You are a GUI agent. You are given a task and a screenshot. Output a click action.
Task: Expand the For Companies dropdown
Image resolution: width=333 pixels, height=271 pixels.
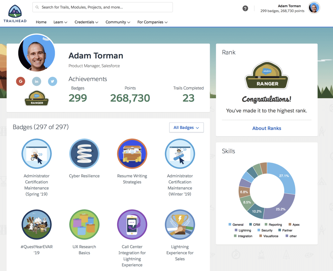pyautogui.click(x=152, y=22)
